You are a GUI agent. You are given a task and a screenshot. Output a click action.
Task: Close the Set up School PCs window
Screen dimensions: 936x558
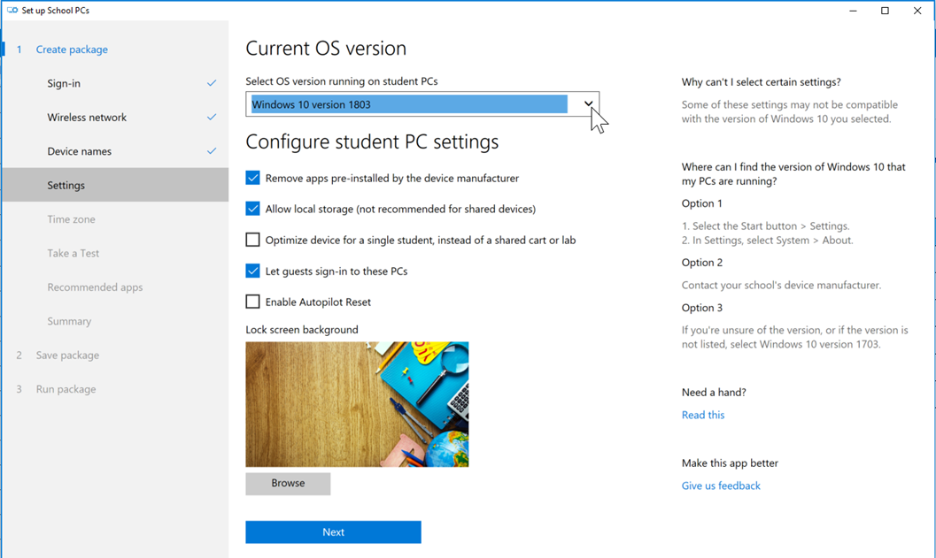[917, 11]
